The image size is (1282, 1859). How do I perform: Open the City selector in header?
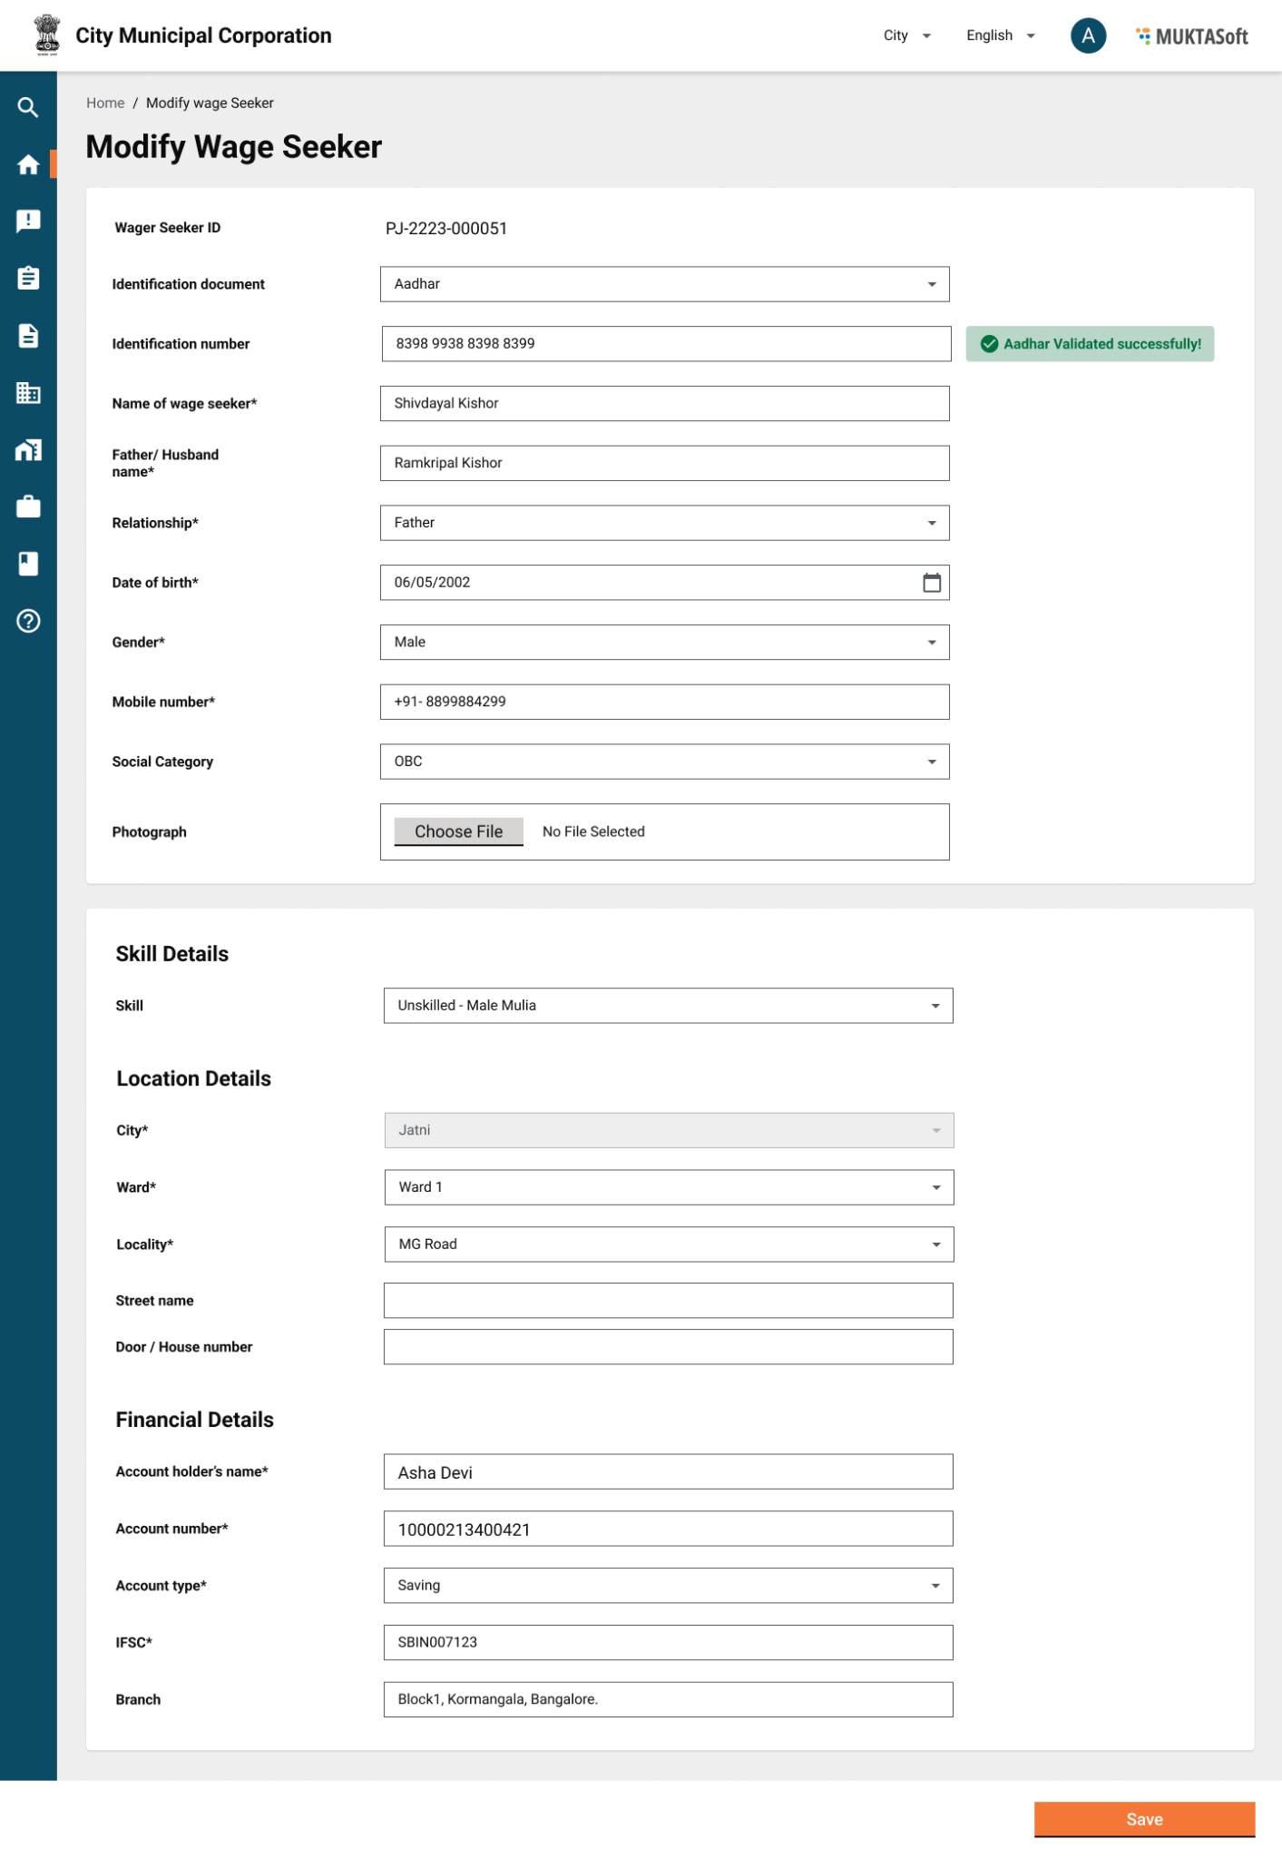[x=906, y=35]
